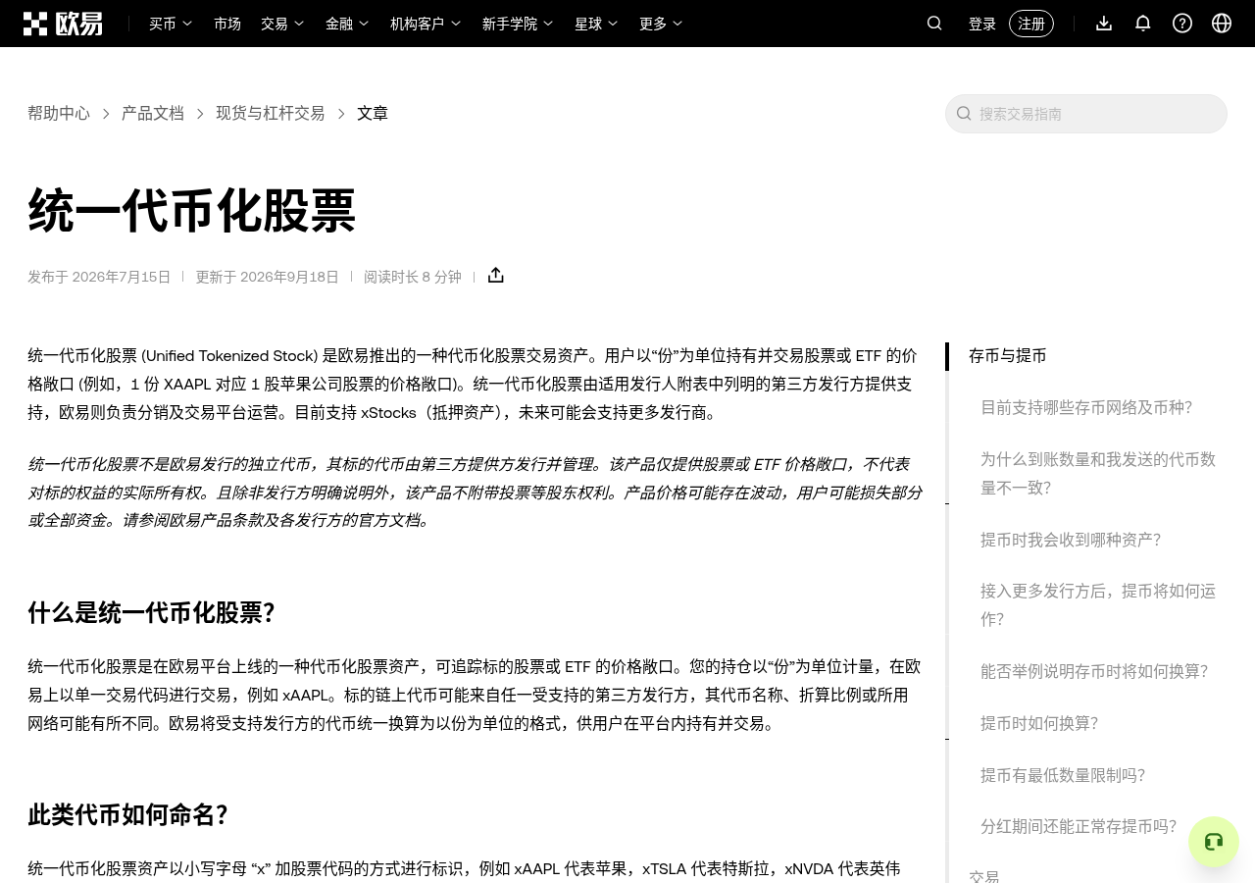
Task: Go to 现货与杠杆交易 breadcrumb
Action: (x=271, y=113)
